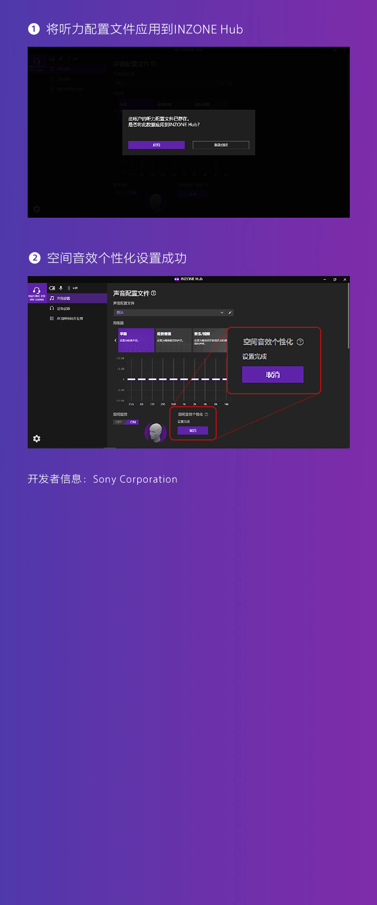Click the heading 空间音效个性化设置成功

pyautogui.click(x=117, y=258)
